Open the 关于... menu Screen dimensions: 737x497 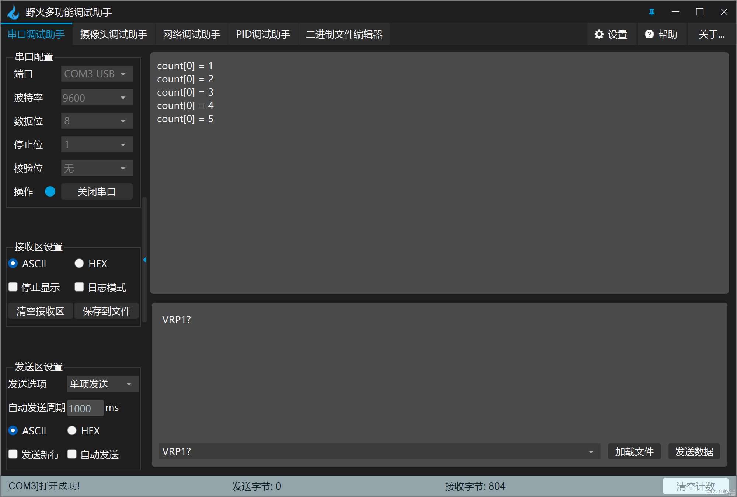pyautogui.click(x=712, y=34)
